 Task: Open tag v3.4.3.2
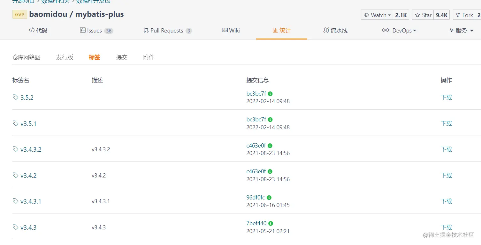(x=31, y=149)
